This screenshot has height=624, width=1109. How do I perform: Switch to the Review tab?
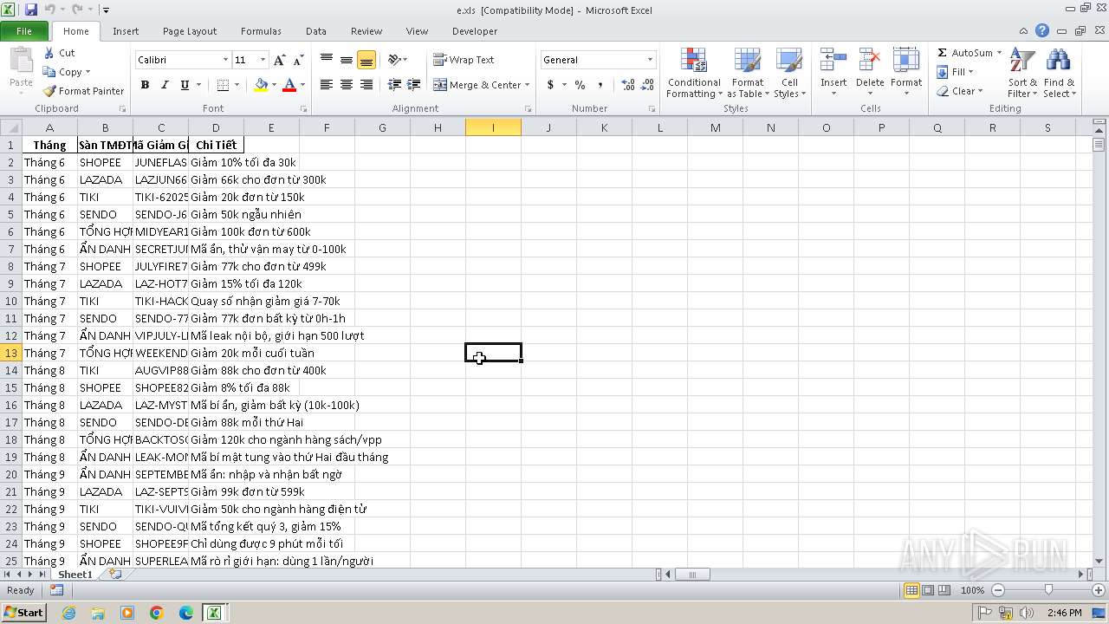coord(366,31)
